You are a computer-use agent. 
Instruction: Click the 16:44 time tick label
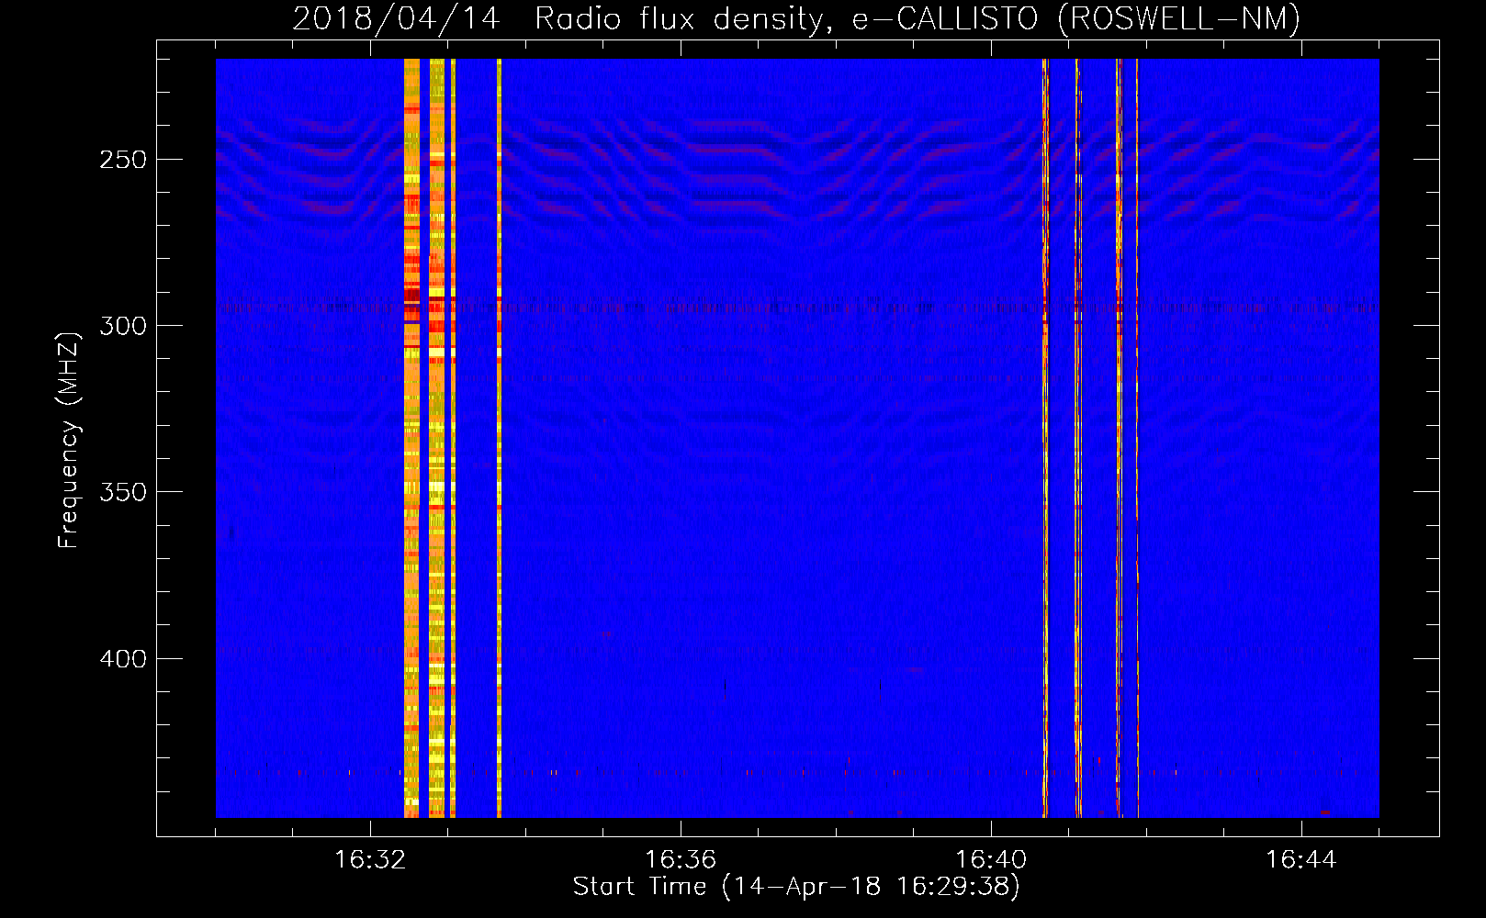[x=1301, y=860]
